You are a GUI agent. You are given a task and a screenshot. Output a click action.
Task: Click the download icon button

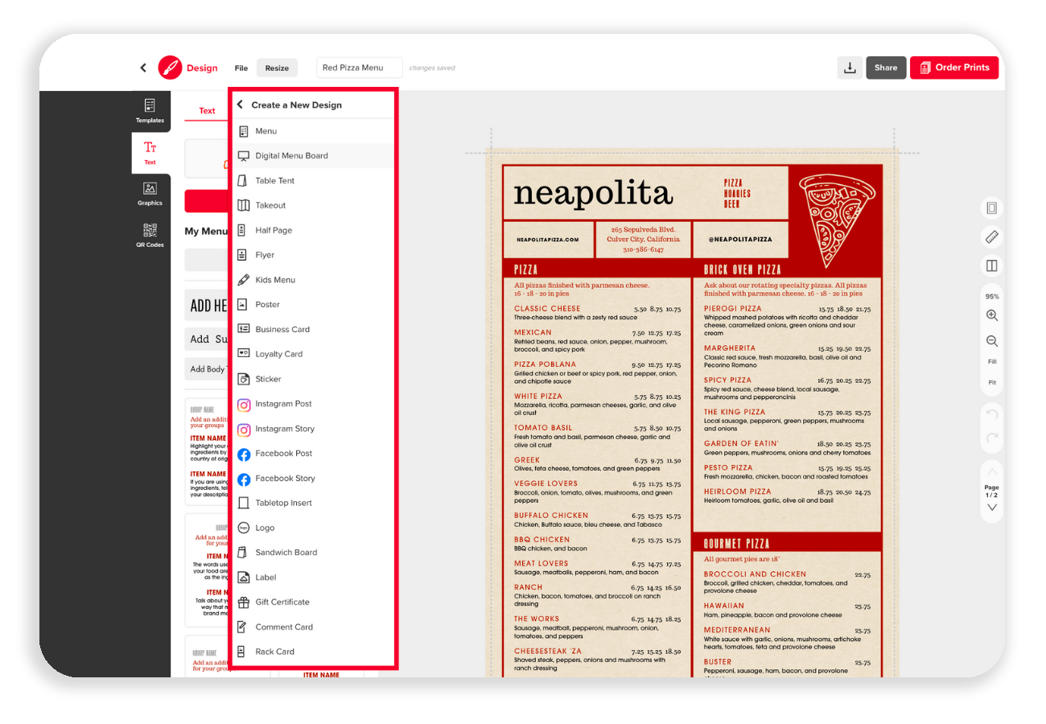849,68
